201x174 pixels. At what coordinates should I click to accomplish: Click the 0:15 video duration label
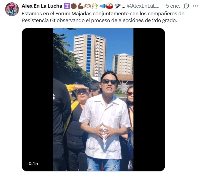33,164
